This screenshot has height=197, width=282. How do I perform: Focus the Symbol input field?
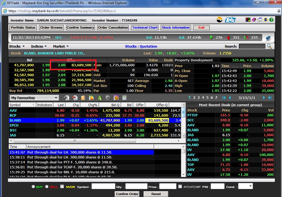[103, 186]
